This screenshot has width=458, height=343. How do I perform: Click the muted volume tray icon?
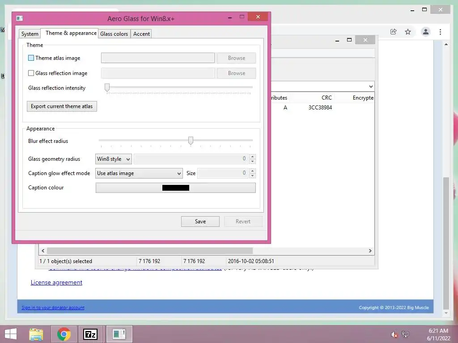tap(394, 335)
